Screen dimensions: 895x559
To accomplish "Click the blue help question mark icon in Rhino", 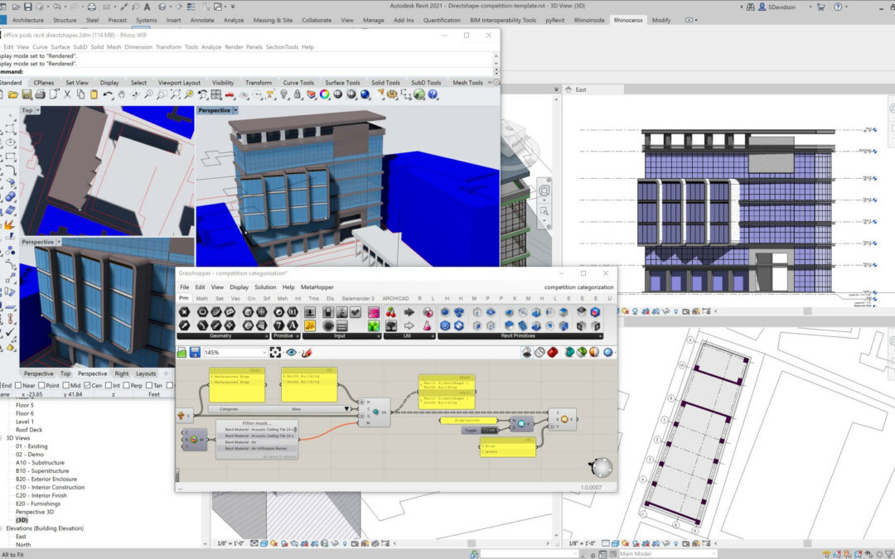I will click(433, 94).
